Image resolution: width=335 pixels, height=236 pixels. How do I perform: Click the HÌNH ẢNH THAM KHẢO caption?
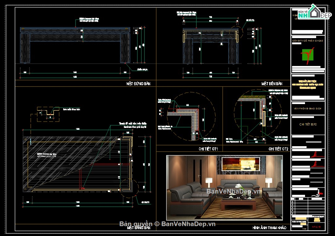coord(269,228)
